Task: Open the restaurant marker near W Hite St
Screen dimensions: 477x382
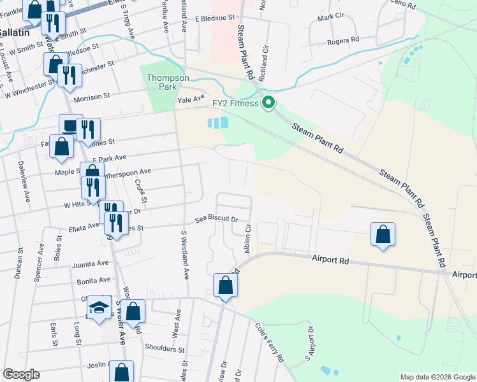Action: click(93, 188)
